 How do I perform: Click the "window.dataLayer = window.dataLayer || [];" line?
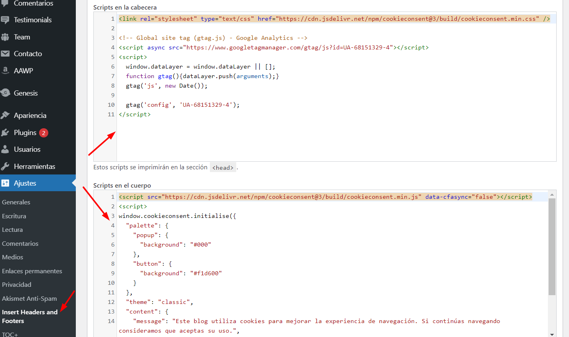201,67
